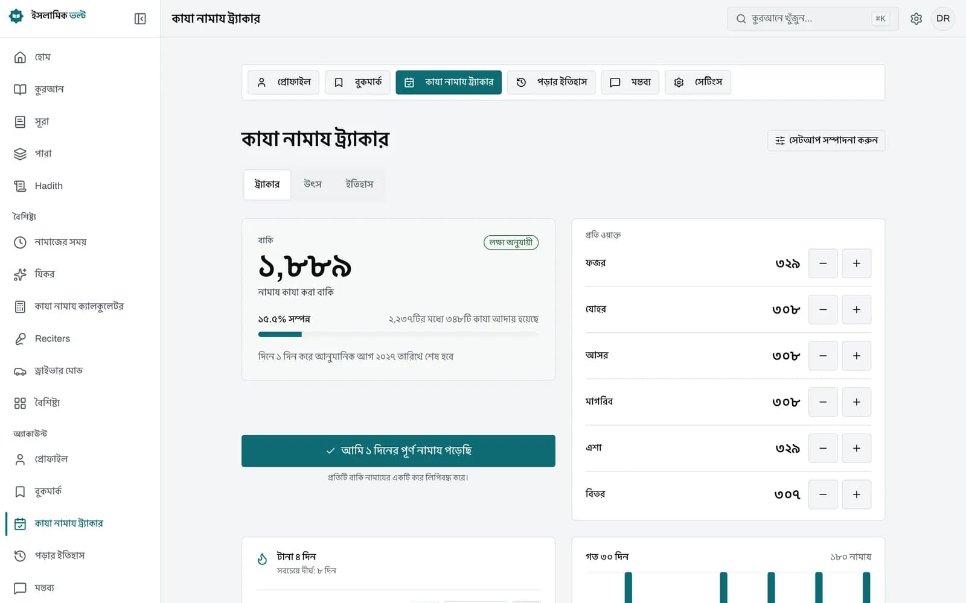Decrease the বিতর count with the minus button
This screenshot has width=966, height=603.
(x=823, y=494)
